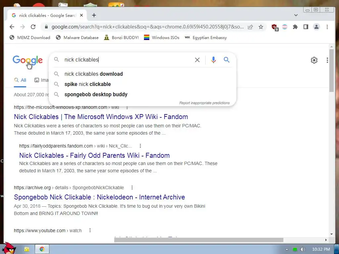Open options for fairlyoddparents.fandom.com result

pos(140,146)
